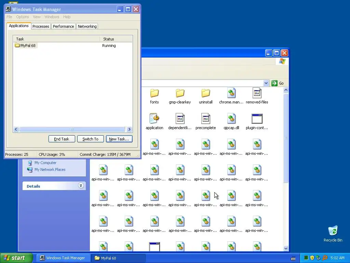This screenshot has width=350, height=263.
Task: Minimize the Windows Task Manager window
Action: pos(120,9)
